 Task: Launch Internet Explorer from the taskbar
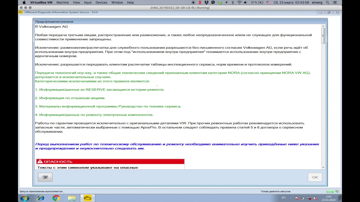[x=41, y=198]
